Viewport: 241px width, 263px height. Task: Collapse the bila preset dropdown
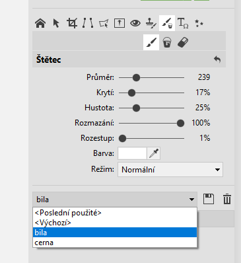(x=115, y=200)
